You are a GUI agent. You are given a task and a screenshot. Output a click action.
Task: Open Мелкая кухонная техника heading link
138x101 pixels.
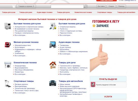26,42
